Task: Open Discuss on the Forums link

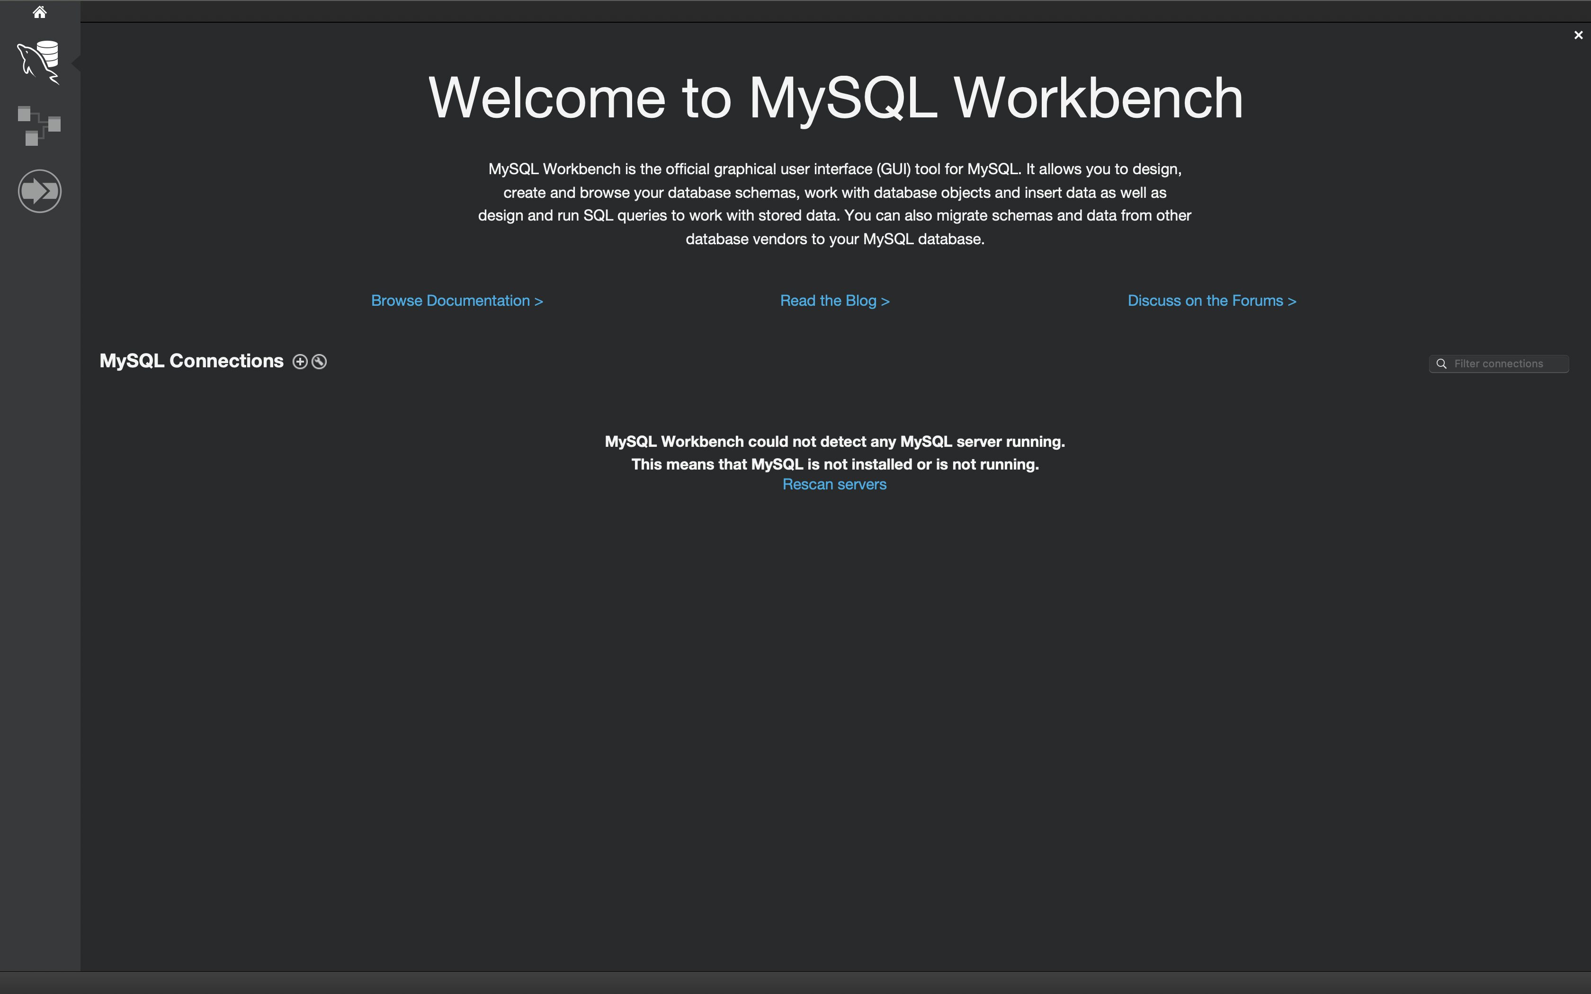Action: click(x=1212, y=301)
